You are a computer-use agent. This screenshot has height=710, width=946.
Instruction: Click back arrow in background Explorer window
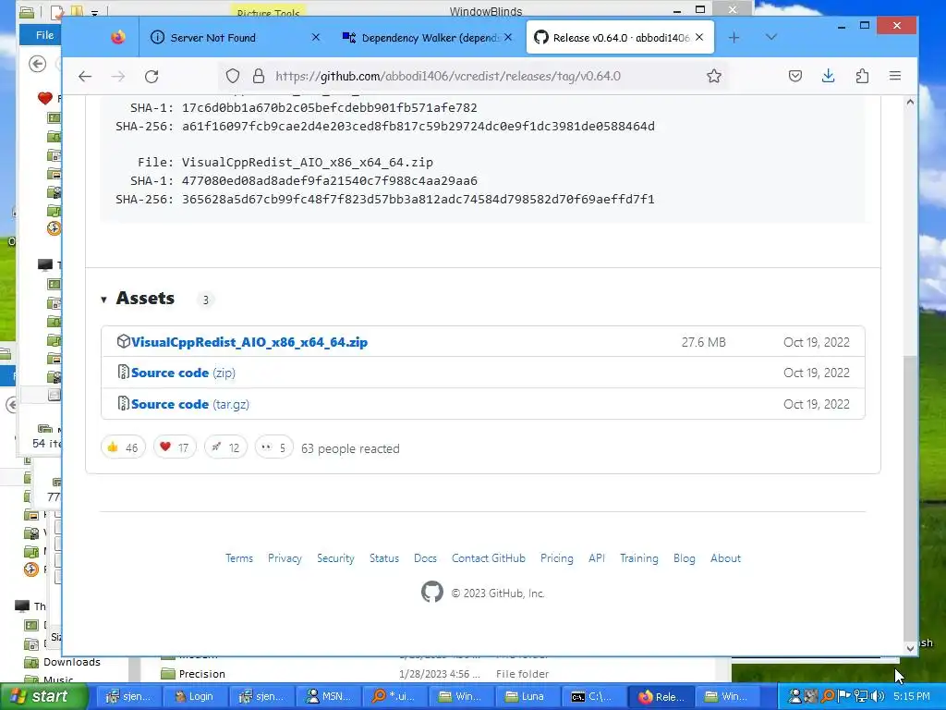pos(37,64)
